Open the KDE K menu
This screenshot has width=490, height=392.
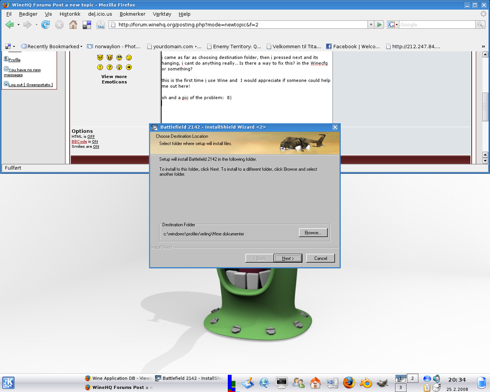(x=8, y=382)
